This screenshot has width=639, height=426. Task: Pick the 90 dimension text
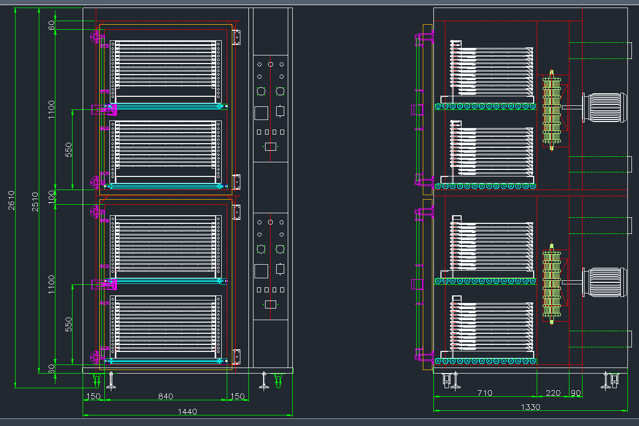575,393
